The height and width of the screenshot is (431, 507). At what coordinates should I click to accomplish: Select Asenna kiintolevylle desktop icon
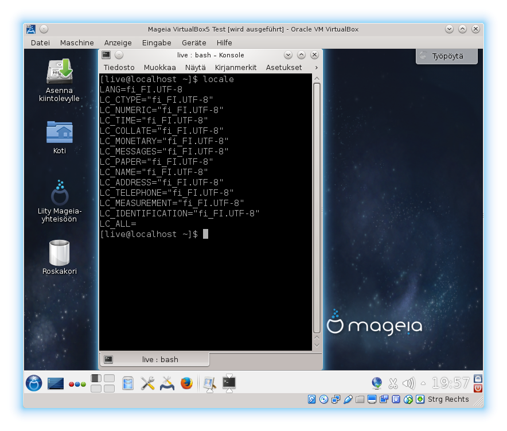[x=59, y=80]
